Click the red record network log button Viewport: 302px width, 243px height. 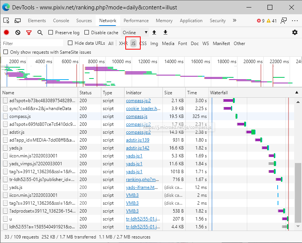[6, 32]
